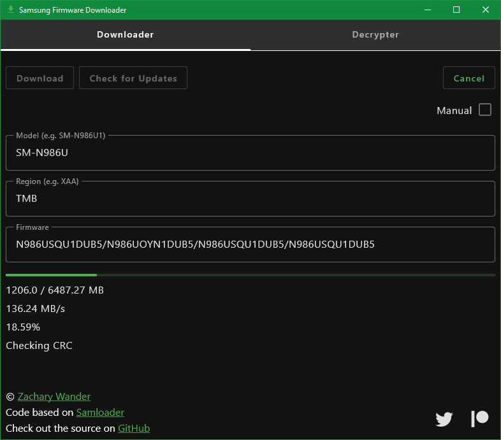
Task: Click the 18.59% progress text
Action: (x=23, y=327)
